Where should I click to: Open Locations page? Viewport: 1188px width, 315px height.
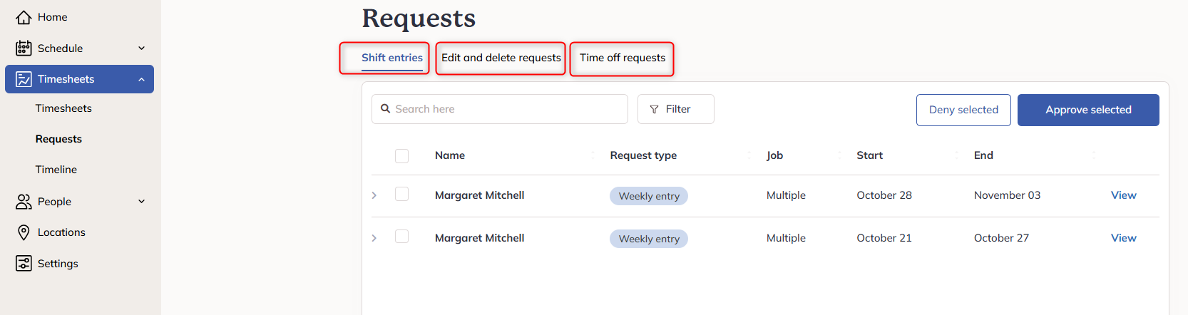pyautogui.click(x=61, y=232)
